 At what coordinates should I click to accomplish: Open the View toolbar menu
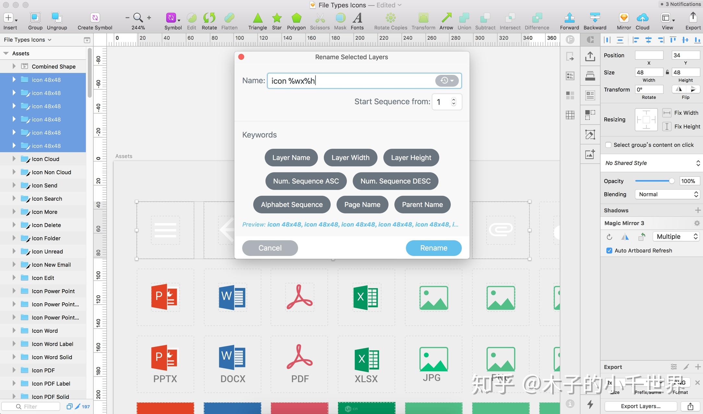point(667,18)
